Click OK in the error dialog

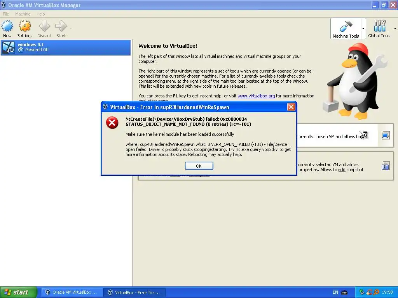[x=199, y=166]
